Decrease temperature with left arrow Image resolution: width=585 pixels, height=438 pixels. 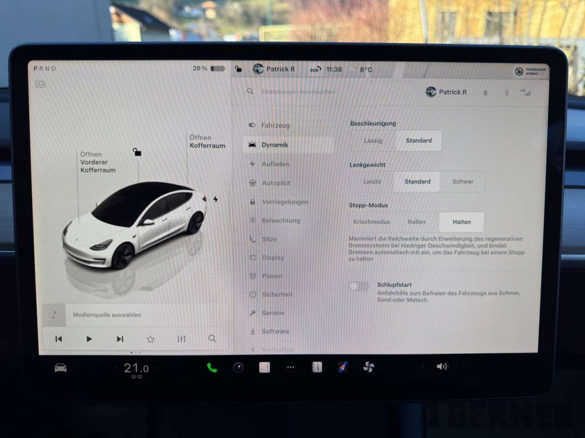(x=115, y=368)
